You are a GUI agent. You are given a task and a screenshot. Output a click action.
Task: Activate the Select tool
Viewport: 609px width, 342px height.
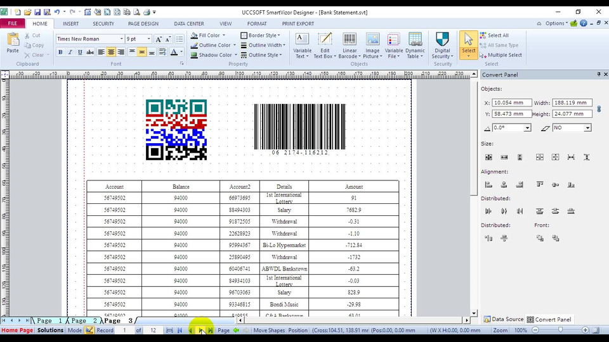pos(468,45)
